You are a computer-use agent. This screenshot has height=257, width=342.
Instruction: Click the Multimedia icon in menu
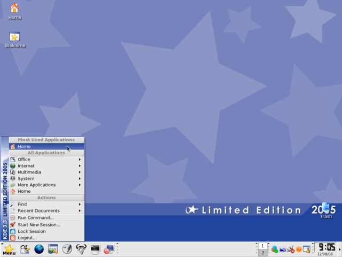click(13, 172)
